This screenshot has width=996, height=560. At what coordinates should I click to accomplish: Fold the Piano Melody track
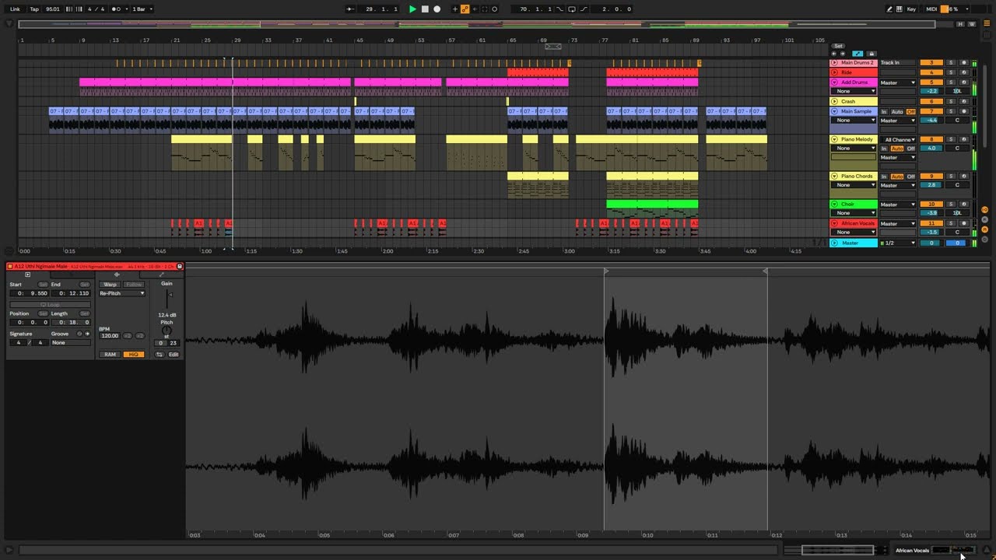[x=834, y=139]
